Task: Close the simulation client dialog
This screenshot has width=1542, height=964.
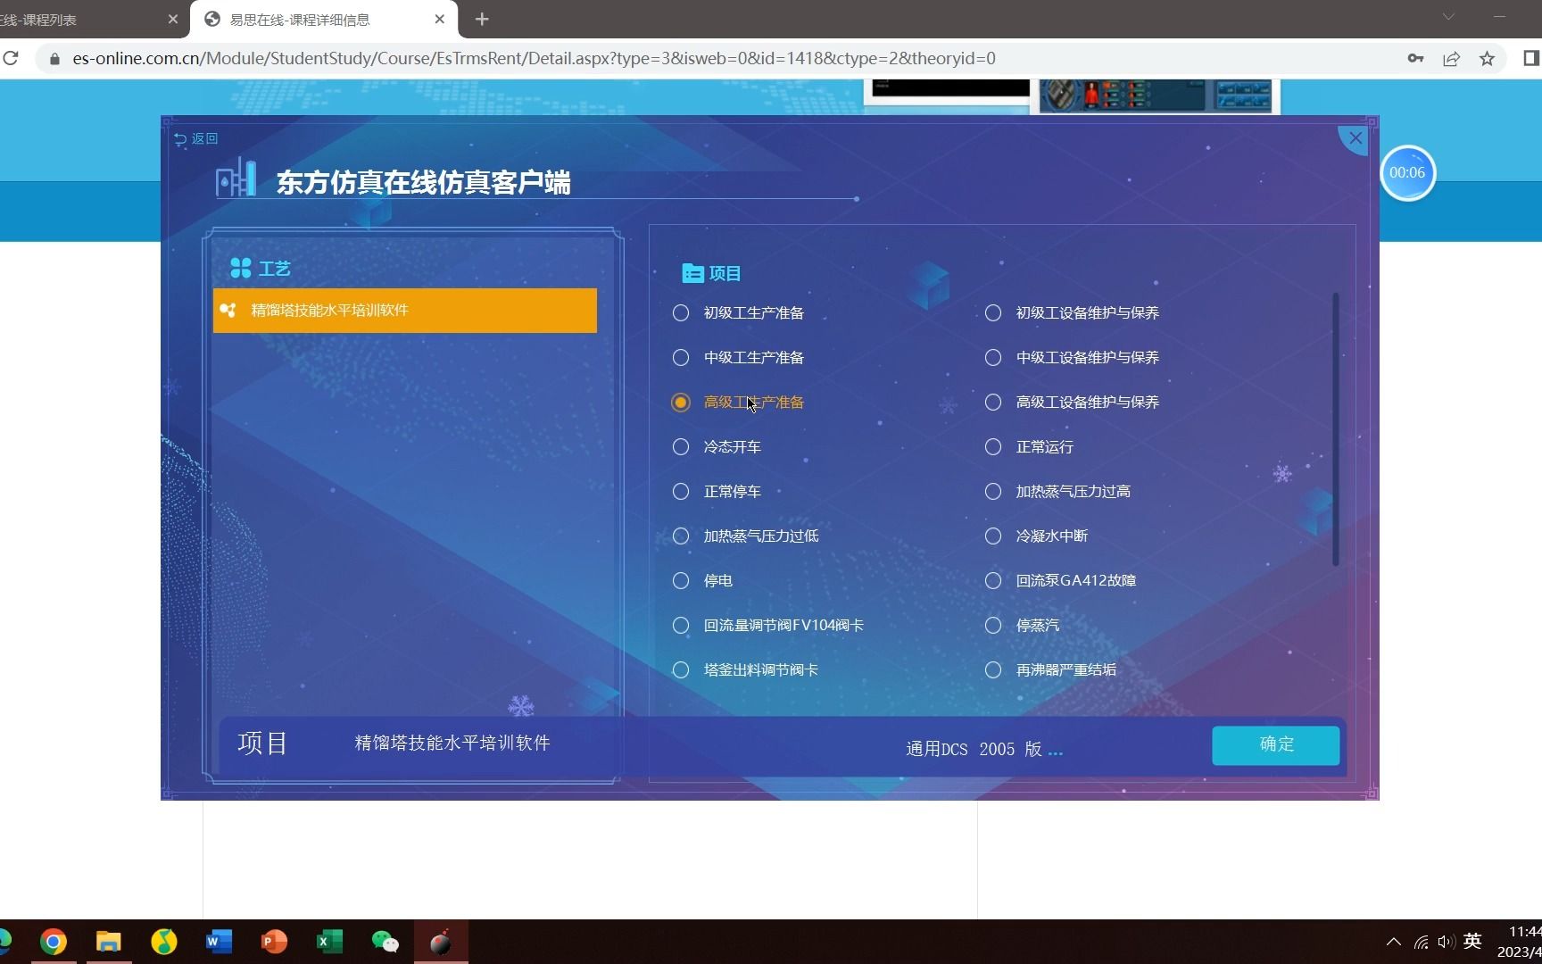Action: (1355, 137)
